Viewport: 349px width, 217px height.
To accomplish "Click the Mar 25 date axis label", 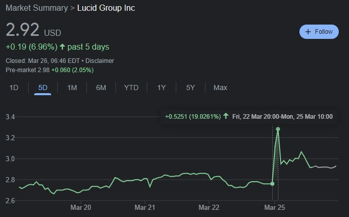I will pos(275,207).
